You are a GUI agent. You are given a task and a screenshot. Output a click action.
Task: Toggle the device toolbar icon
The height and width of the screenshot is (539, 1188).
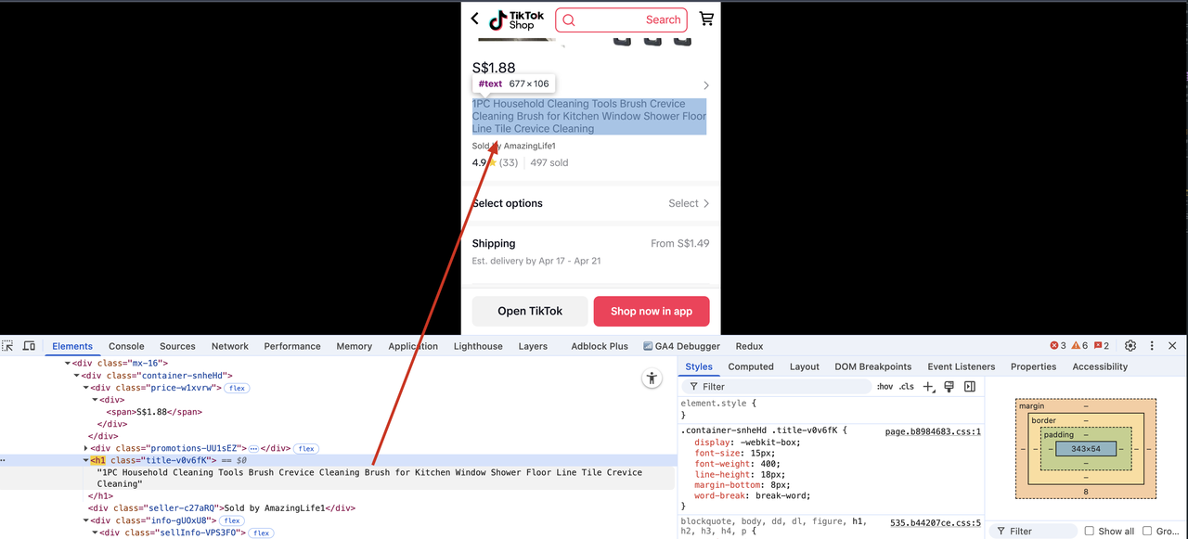[x=29, y=346]
